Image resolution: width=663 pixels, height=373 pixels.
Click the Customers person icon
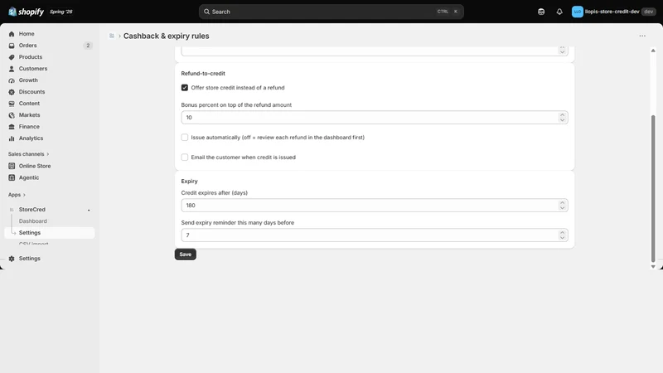pyautogui.click(x=12, y=69)
